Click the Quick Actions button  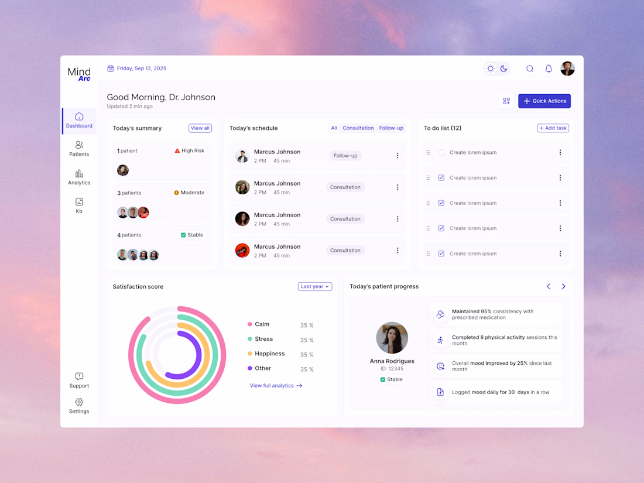click(544, 101)
